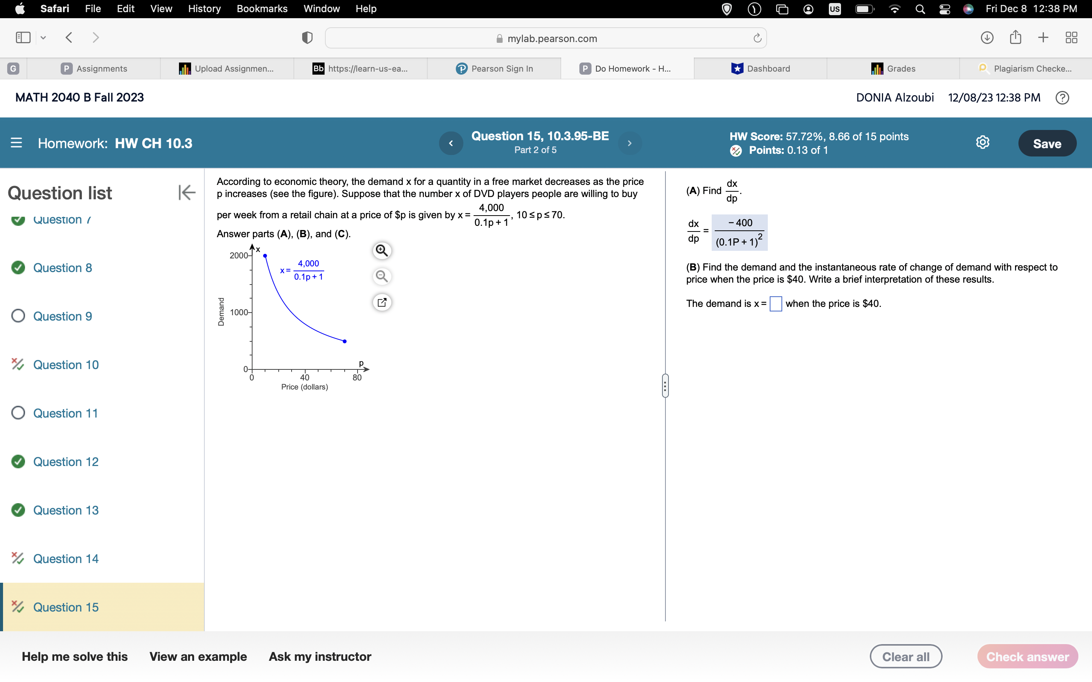
Task: Open the Safari share icon
Action: (x=1015, y=38)
